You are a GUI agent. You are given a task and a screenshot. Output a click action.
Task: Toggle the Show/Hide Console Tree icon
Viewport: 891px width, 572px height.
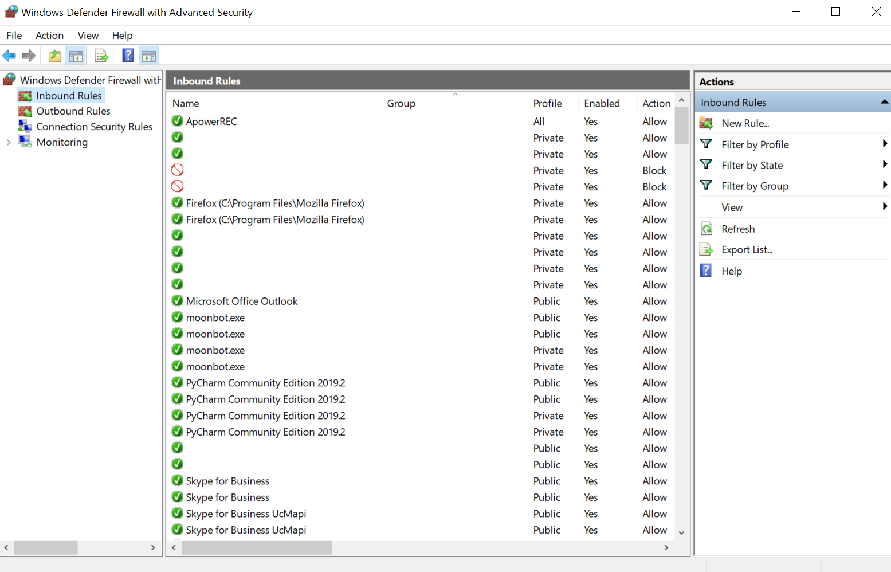76,56
